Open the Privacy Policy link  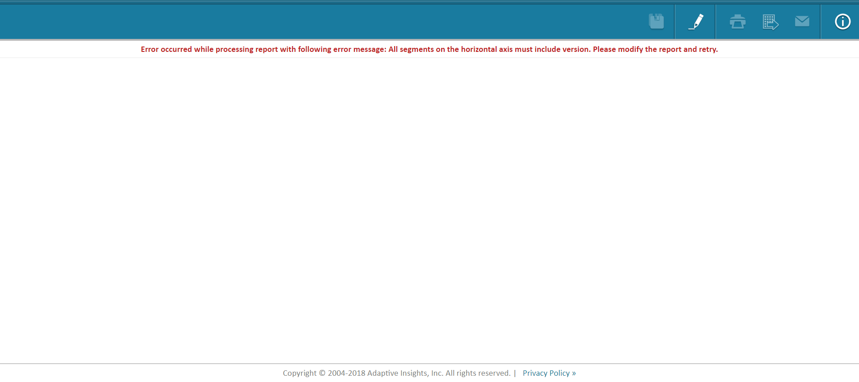[549, 373]
